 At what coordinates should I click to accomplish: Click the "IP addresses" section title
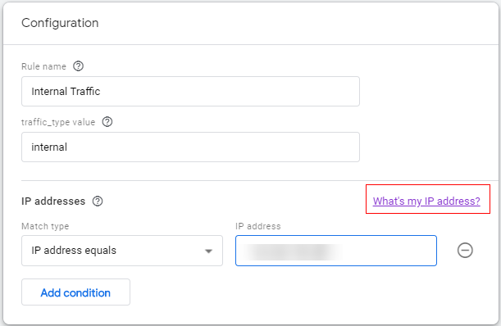[x=53, y=201]
